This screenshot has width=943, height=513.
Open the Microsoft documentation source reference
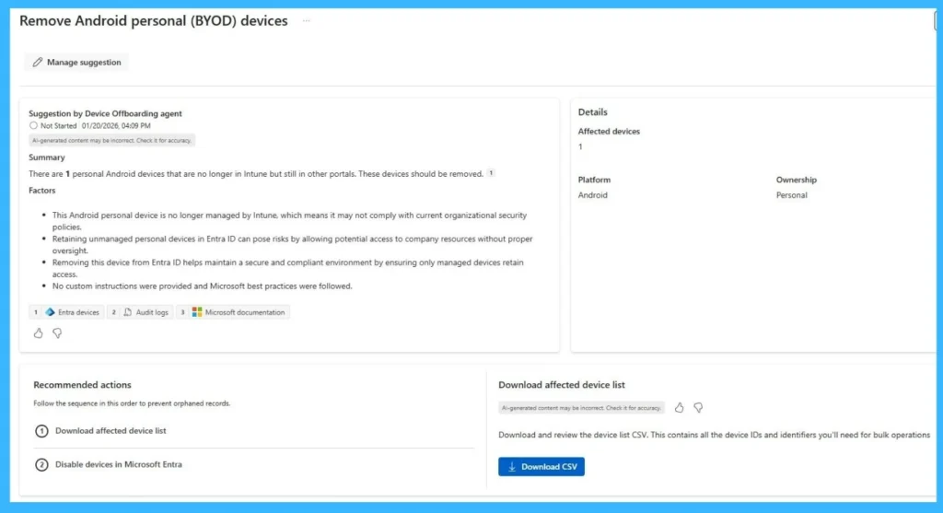(x=233, y=312)
